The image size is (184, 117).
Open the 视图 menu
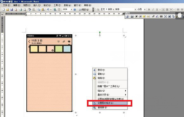pyautogui.click(x=27, y=5)
